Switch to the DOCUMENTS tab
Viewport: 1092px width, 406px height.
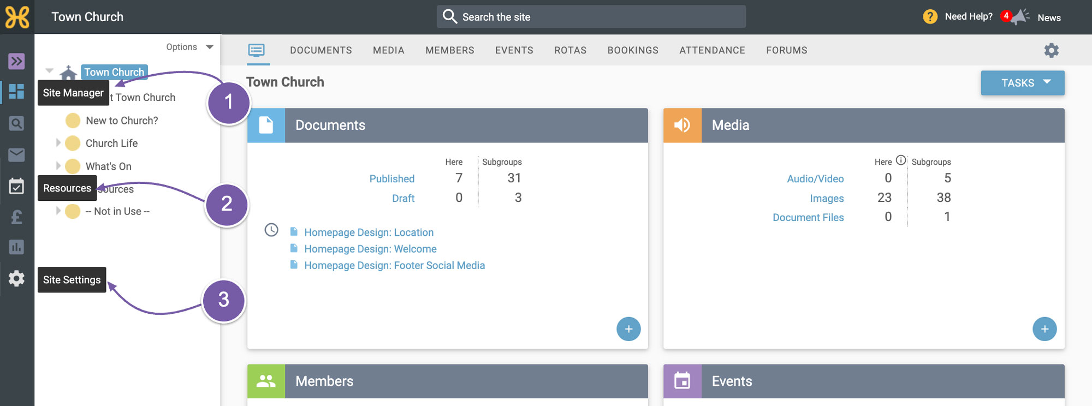pyautogui.click(x=321, y=50)
